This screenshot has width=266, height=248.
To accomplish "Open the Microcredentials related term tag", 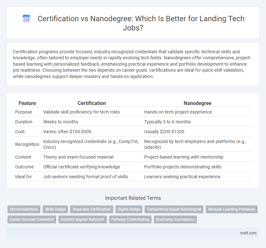I will [24, 209].
